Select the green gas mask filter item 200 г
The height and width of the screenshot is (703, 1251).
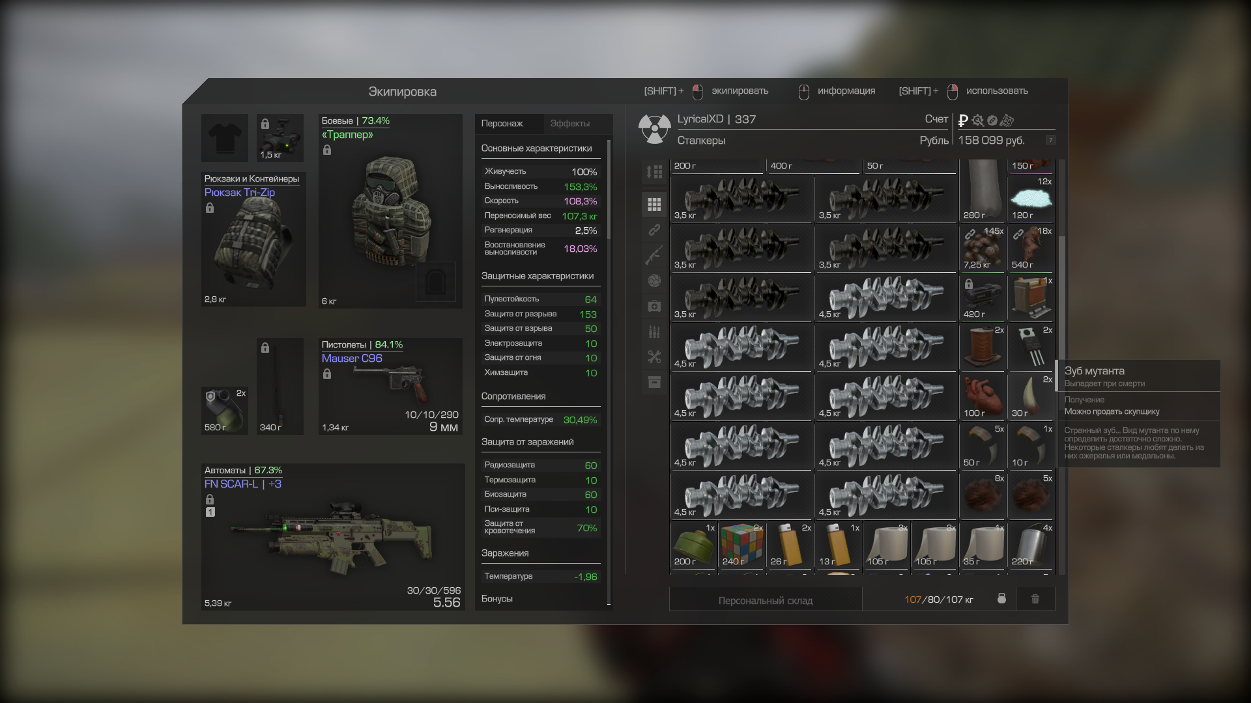pyautogui.click(x=694, y=545)
